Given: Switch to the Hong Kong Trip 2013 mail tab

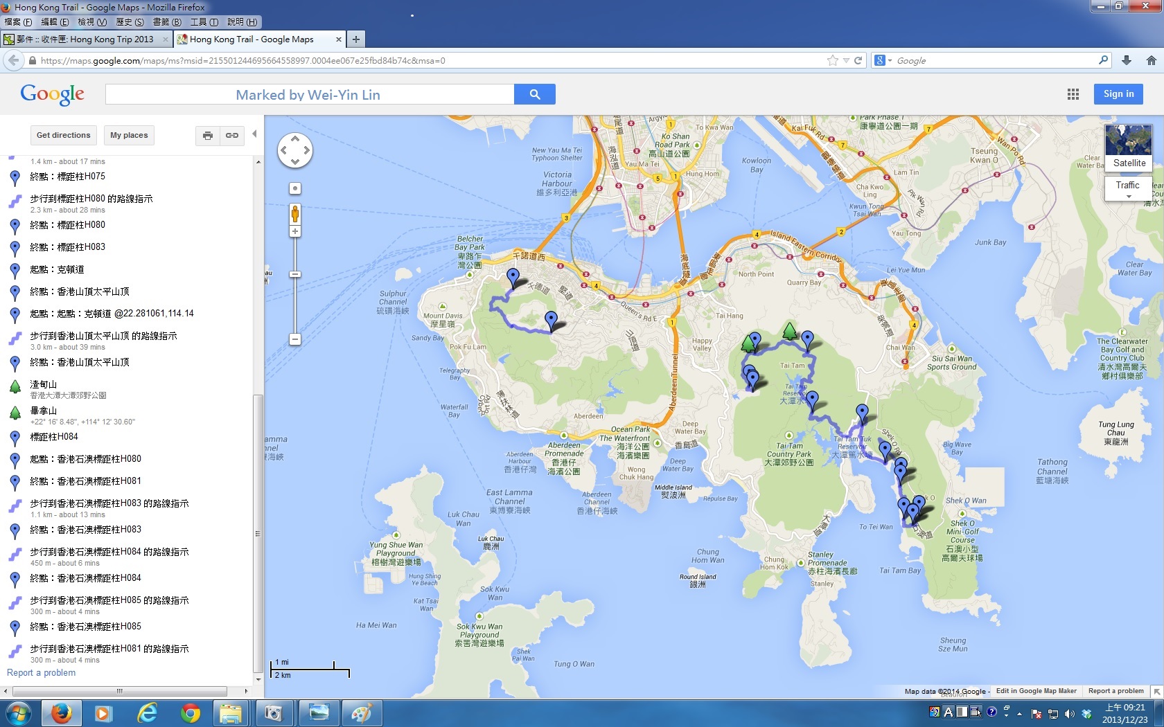Looking at the screenshot, I should 86,39.
